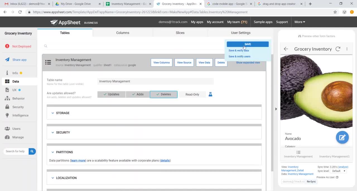This screenshot has height=191, width=357.
Task: Open the Behavior section icon
Action: pos(7,98)
